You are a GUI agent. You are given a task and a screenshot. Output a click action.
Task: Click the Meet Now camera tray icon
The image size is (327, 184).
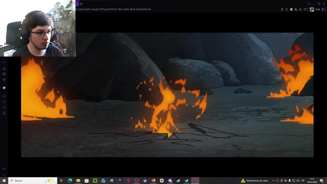click(x=282, y=181)
